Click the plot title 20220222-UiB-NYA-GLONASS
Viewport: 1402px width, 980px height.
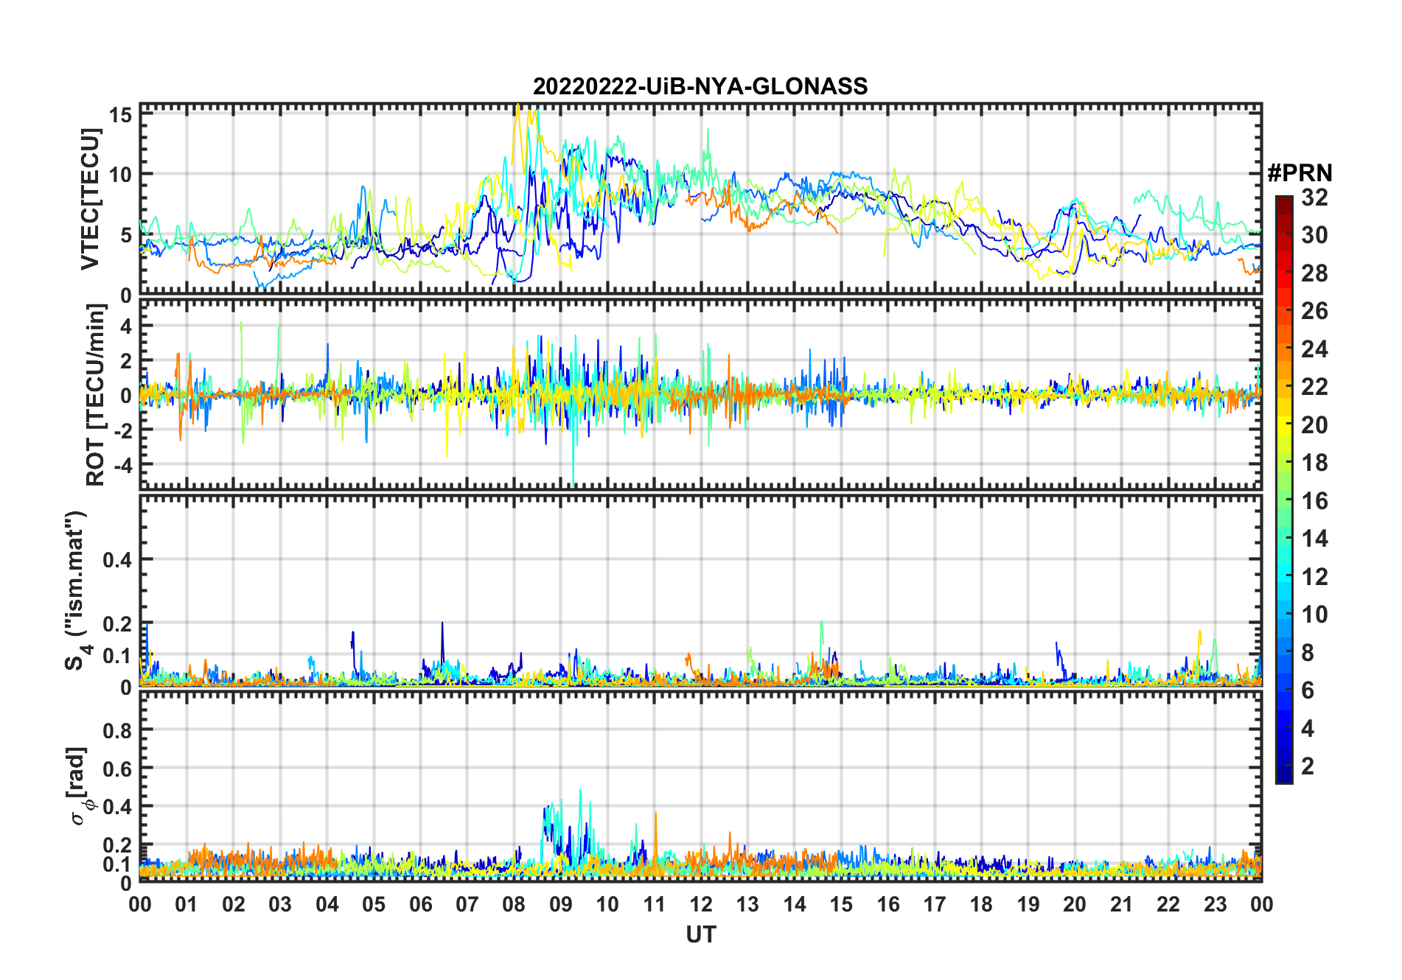(x=700, y=86)
